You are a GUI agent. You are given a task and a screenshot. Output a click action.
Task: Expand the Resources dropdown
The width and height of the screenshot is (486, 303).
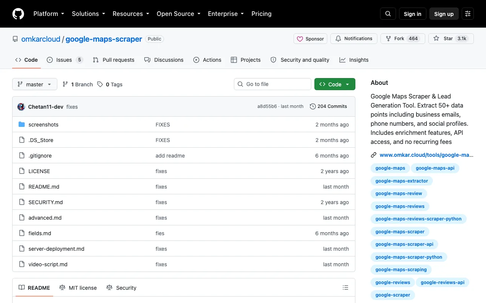pos(131,14)
